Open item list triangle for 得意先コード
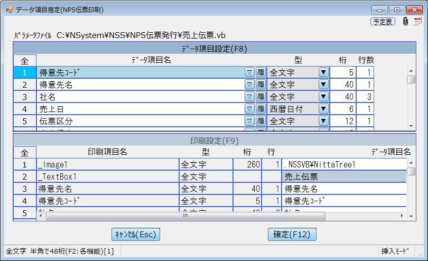Viewport: 428px width, 261px height. (x=250, y=72)
